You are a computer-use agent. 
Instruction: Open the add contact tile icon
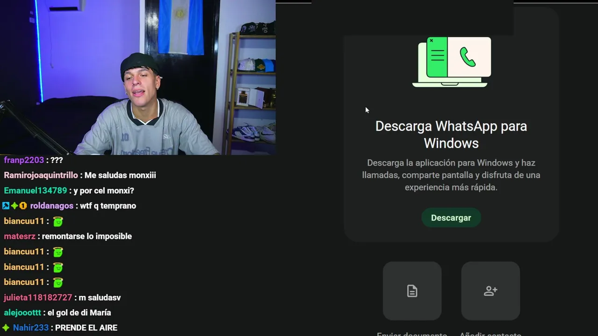[491, 291]
